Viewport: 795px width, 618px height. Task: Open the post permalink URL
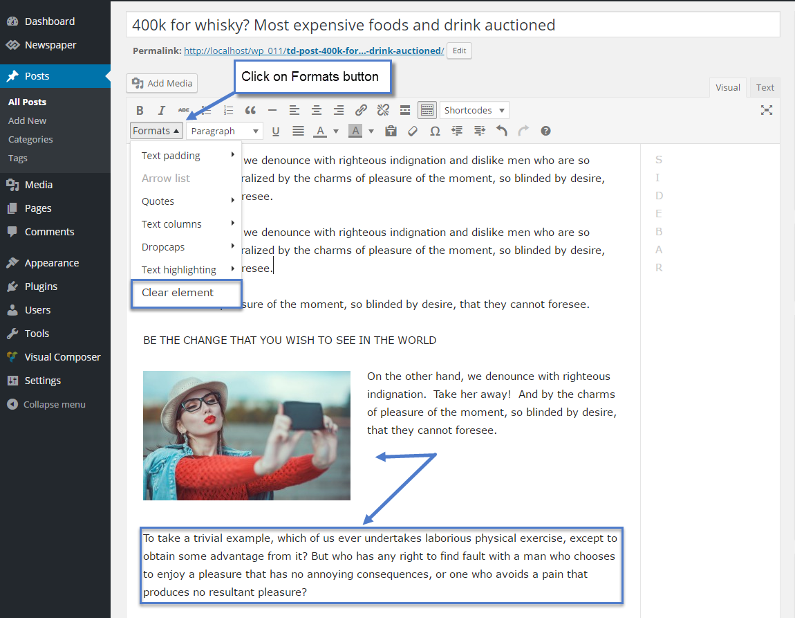[x=314, y=51]
